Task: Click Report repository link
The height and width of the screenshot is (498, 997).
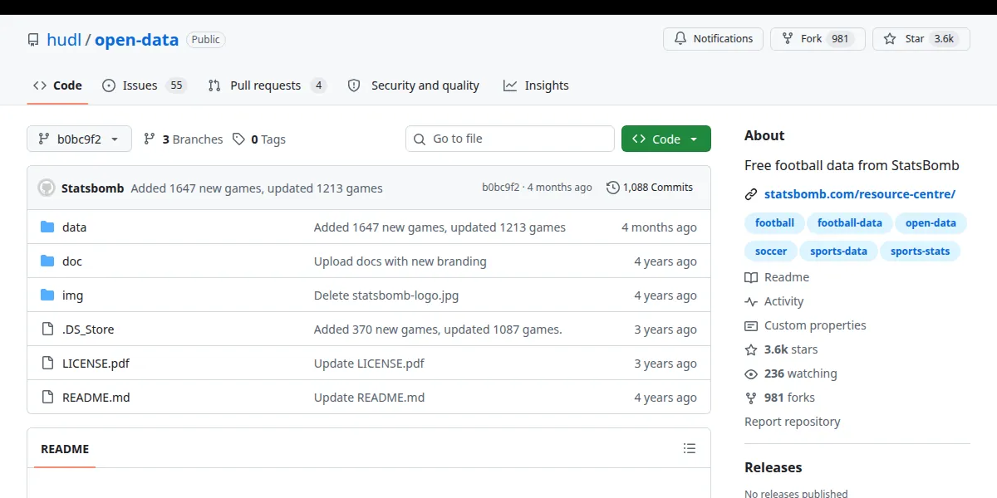Action: coord(793,422)
